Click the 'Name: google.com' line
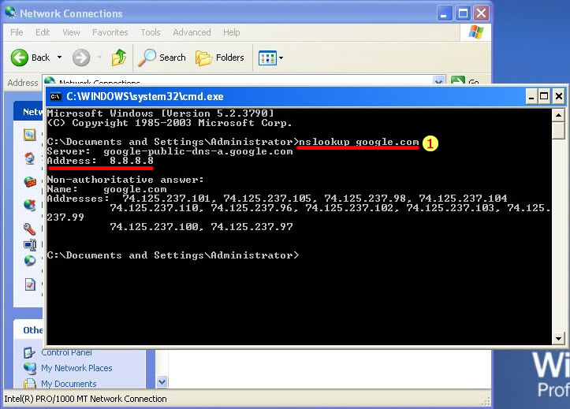Screen dimensions: 570x409 point(107,189)
